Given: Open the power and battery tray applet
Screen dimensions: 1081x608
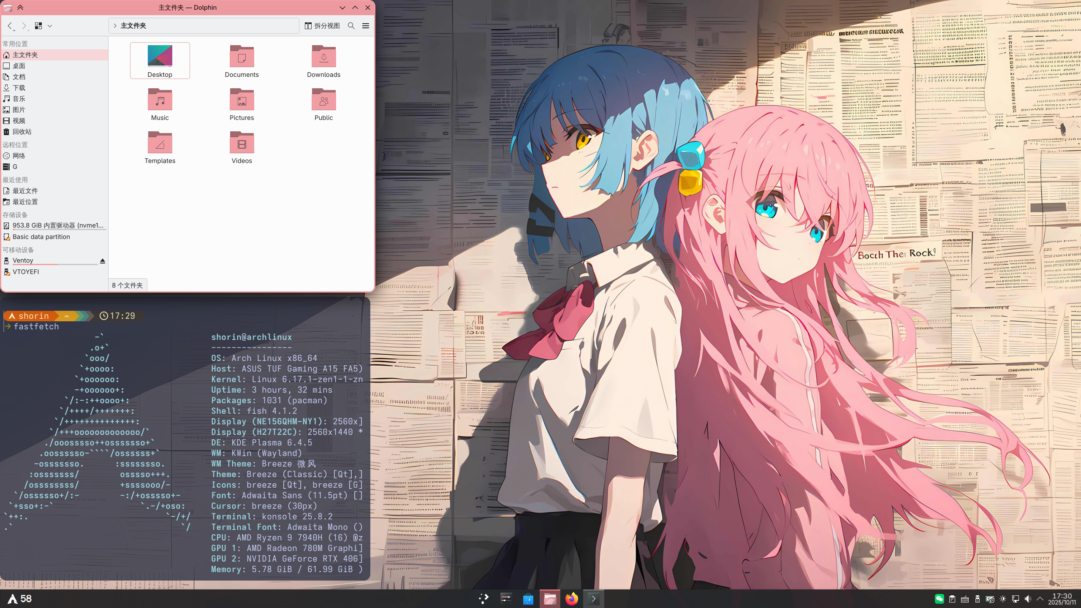Looking at the screenshot, I should coord(990,599).
